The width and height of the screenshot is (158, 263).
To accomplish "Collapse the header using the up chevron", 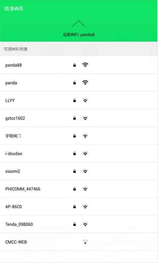I will tap(79, 24).
